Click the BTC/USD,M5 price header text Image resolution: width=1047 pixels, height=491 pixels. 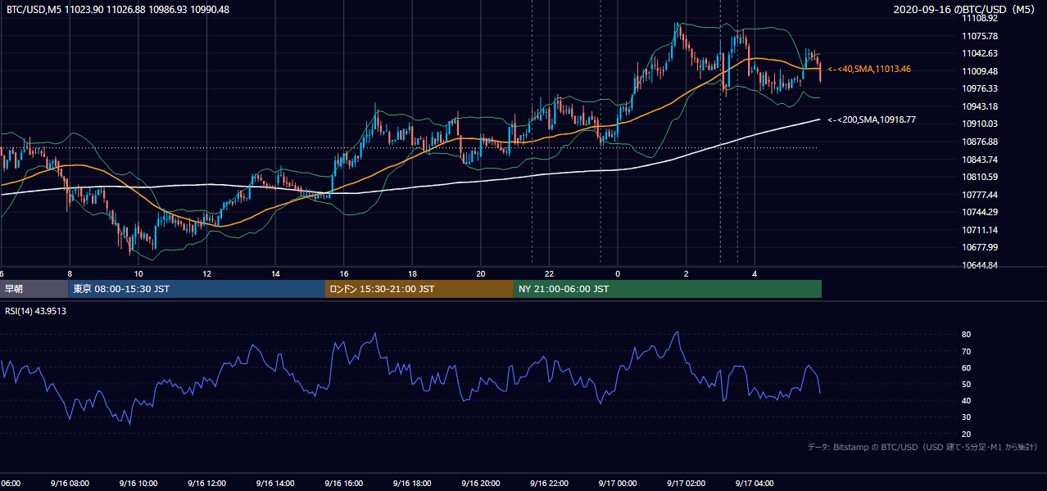pyautogui.click(x=118, y=9)
